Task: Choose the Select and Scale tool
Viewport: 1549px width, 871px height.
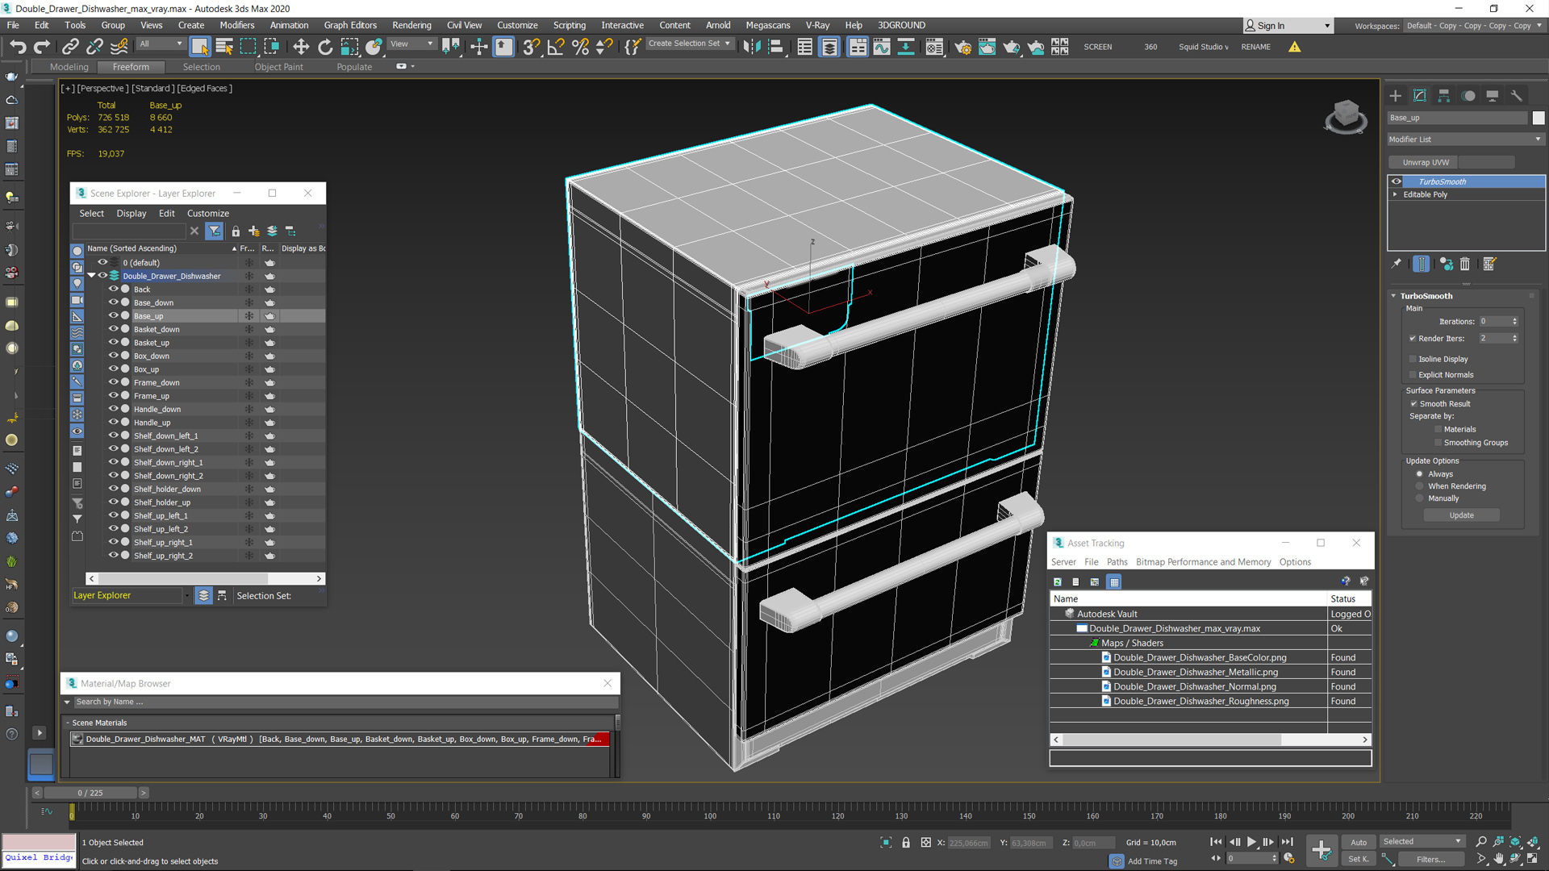Action: click(349, 47)
